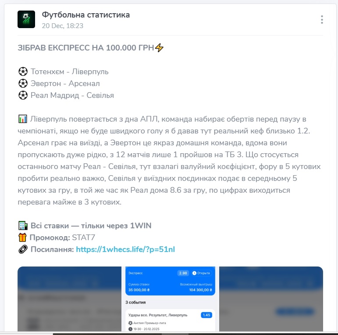The height and width of the screenshot is (335, 338).
Task: Click the post timestamp 20 Dec, 18:23
Action: click(x=63, y=26)
